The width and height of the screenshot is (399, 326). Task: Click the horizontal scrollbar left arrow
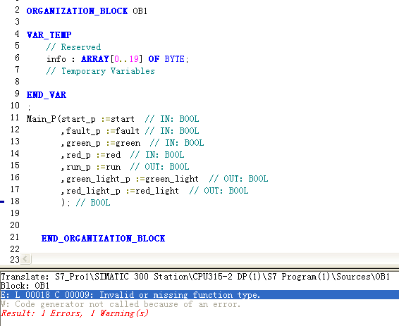25,259
